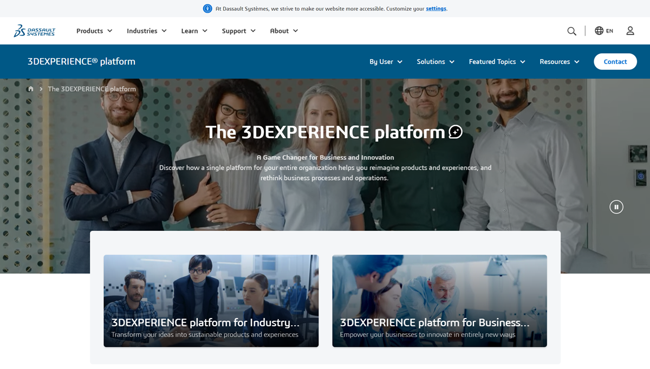Open the search magnifier icon
Image resolution: width=650 pixels, height=369 pixels.
[x=571, y=31]
